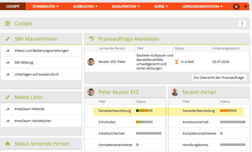Click the chain link icon beside Meine Links

[8, 97]
